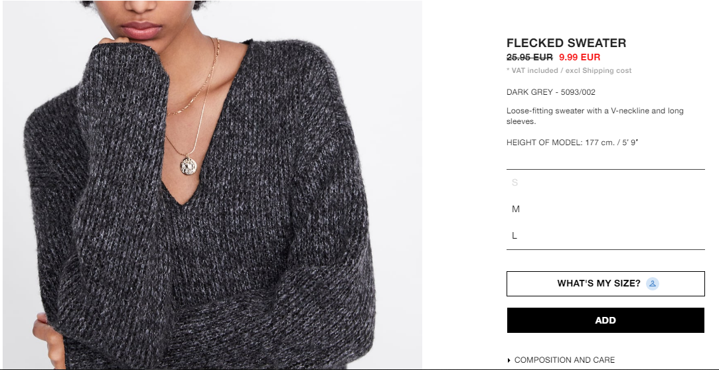
Task: Click the loose-fitting sweater description text
Action: click(595, 116)
